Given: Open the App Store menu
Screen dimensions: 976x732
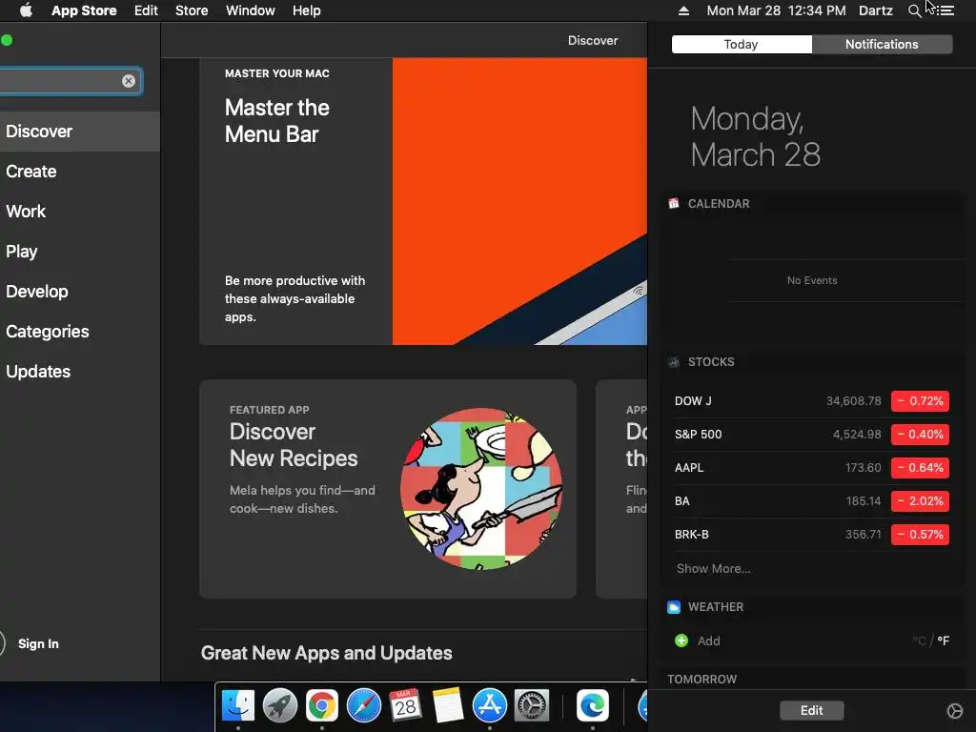Looking at the screenshot, I should (84, 10).
